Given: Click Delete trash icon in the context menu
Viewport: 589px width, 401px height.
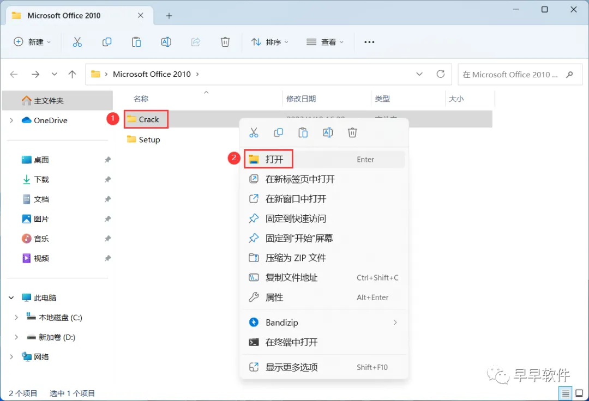Looking at the screenshot, I should click(352, 132).
